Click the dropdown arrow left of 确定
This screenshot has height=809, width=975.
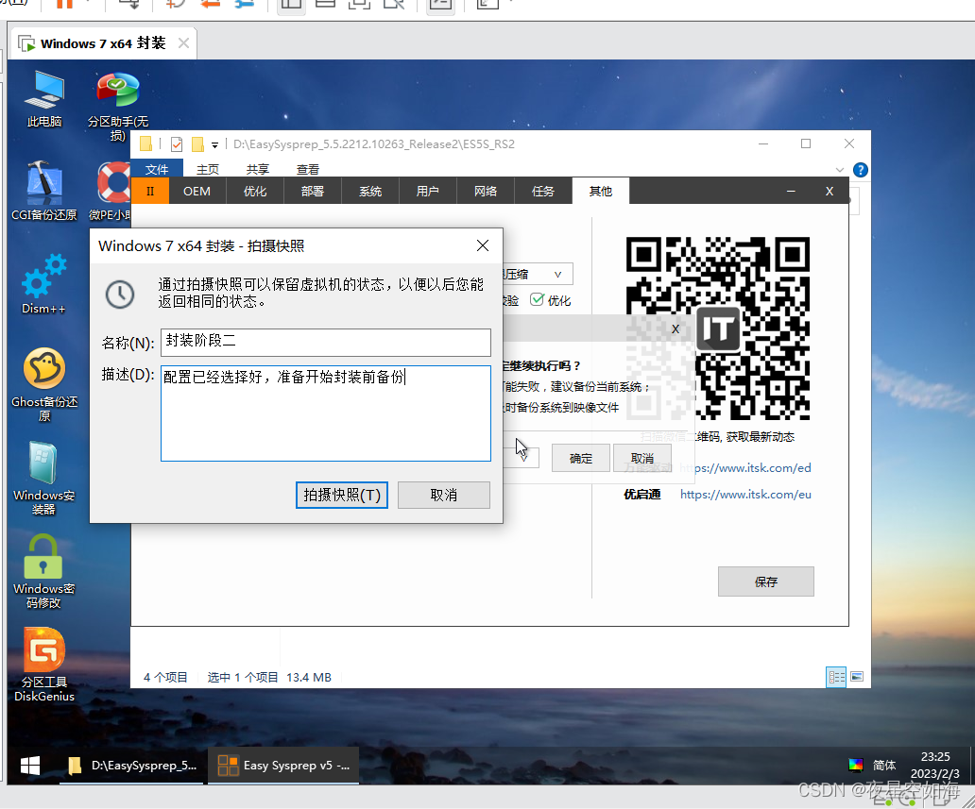pyautogui.click(x=523, y=458)
